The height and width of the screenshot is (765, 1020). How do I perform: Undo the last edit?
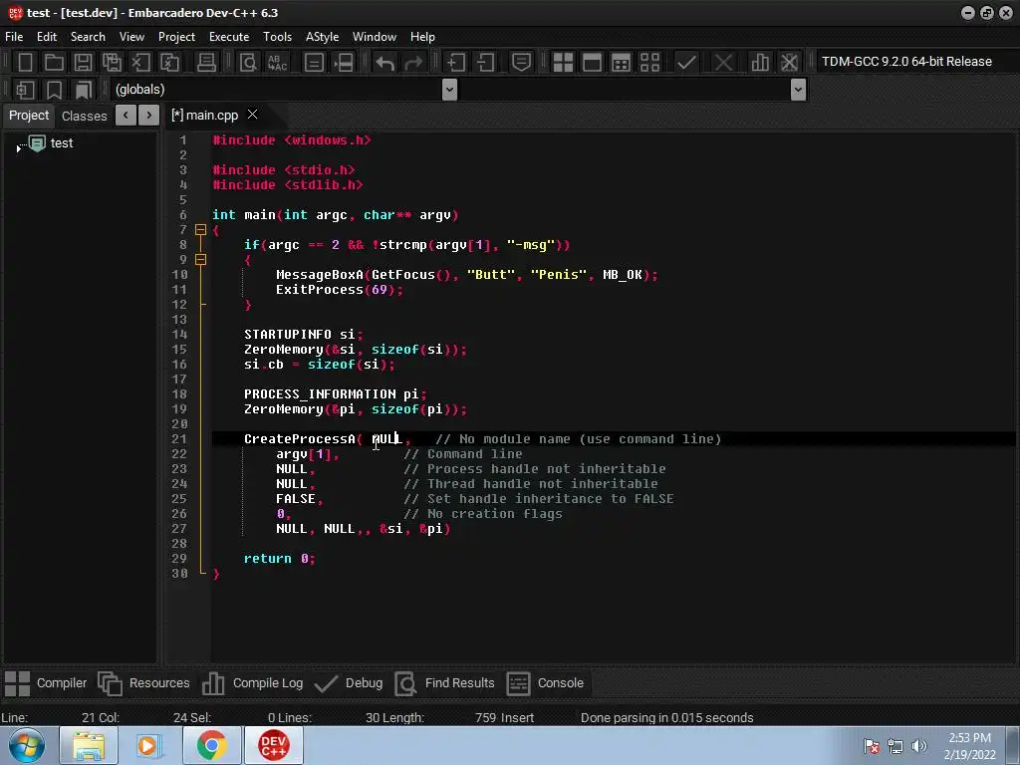[x=384, y=62]
